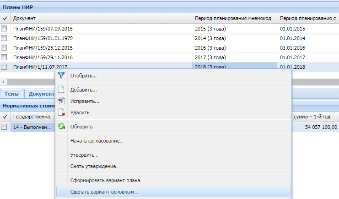Click the green refresh icon for Обновить
Image resolution: width=339 pixels, height=199 pixels.
coord(61,126)
